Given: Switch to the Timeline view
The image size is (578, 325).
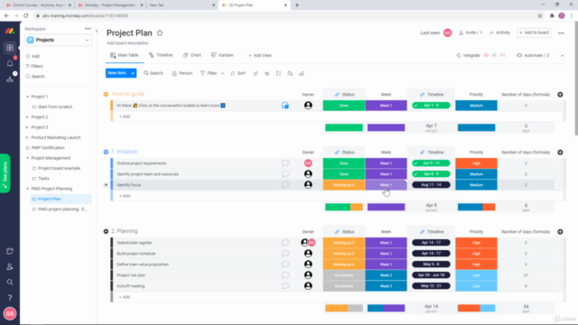Looking at the screenshot, I should click(x=161, y=55).
